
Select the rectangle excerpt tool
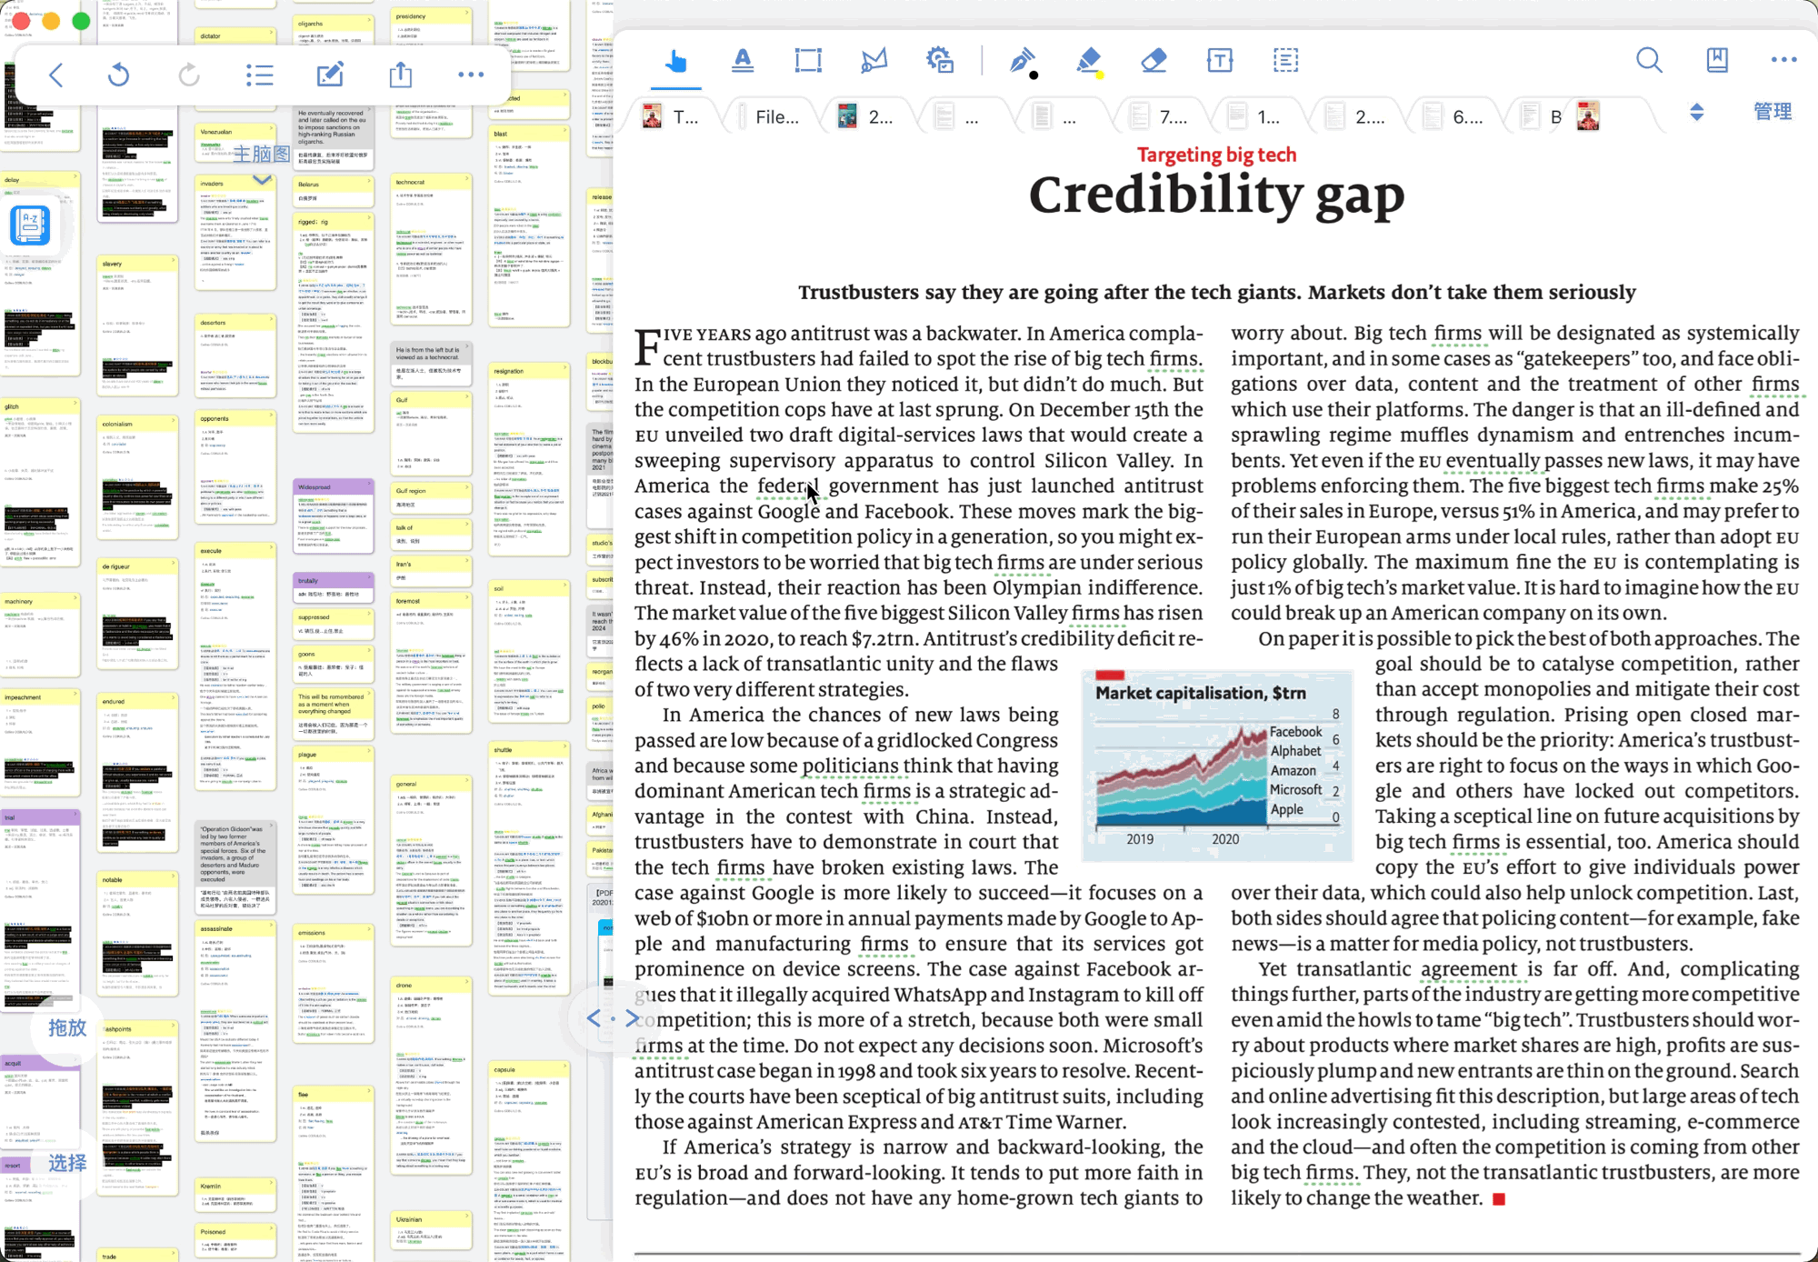pos(808,61)
